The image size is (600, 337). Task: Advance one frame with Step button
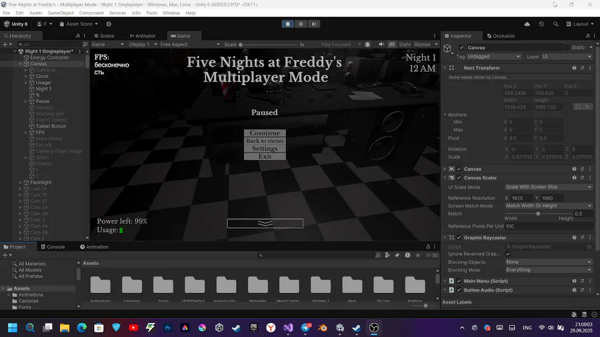click(x=314, y=24)
